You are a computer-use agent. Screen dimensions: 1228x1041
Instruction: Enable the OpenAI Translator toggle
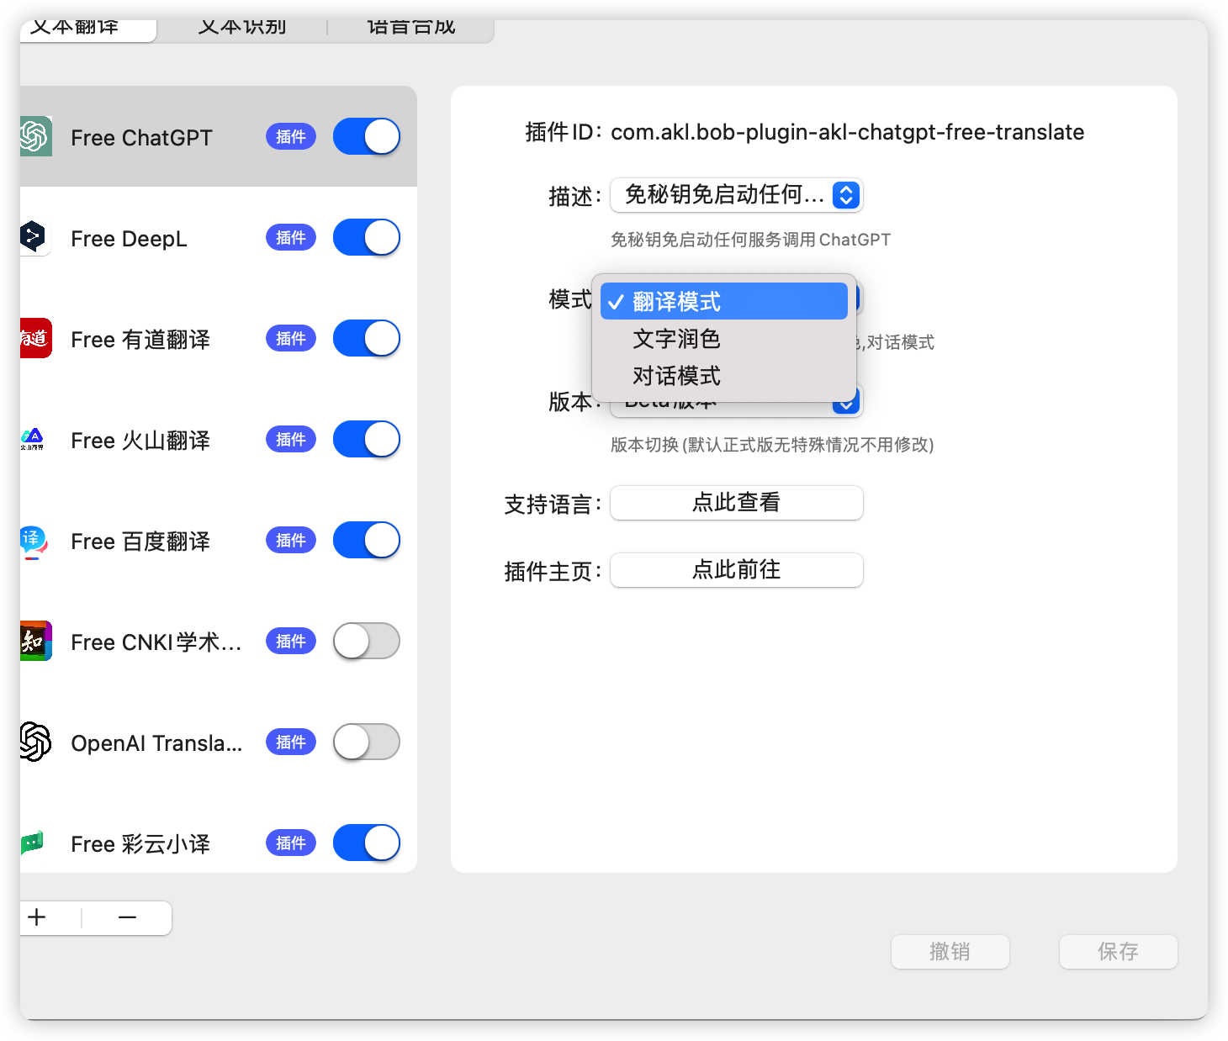point(367,742)
